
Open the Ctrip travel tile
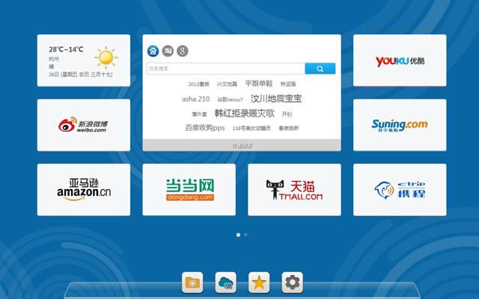pyautogui.click(x=400, y=190)
